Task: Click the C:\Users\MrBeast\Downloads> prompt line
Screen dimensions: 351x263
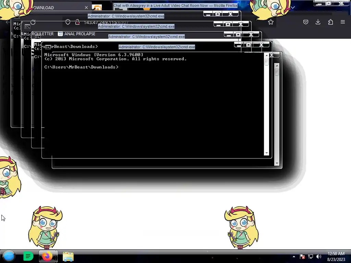Action: [81, 67]
